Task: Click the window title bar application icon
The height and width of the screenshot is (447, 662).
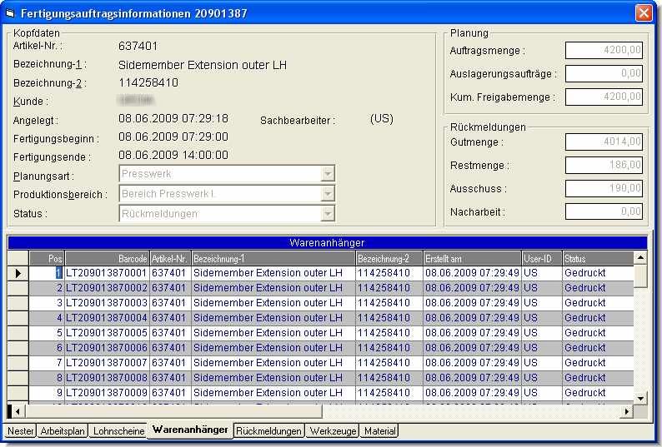Action: click(10, 12)
